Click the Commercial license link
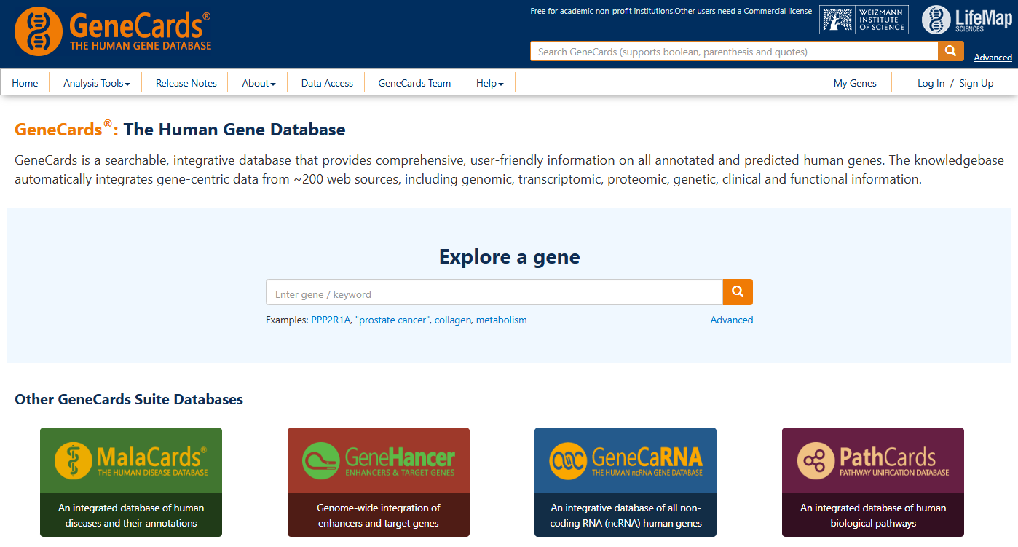Viewport: 1018px width, 547px height. pos(778,11)
